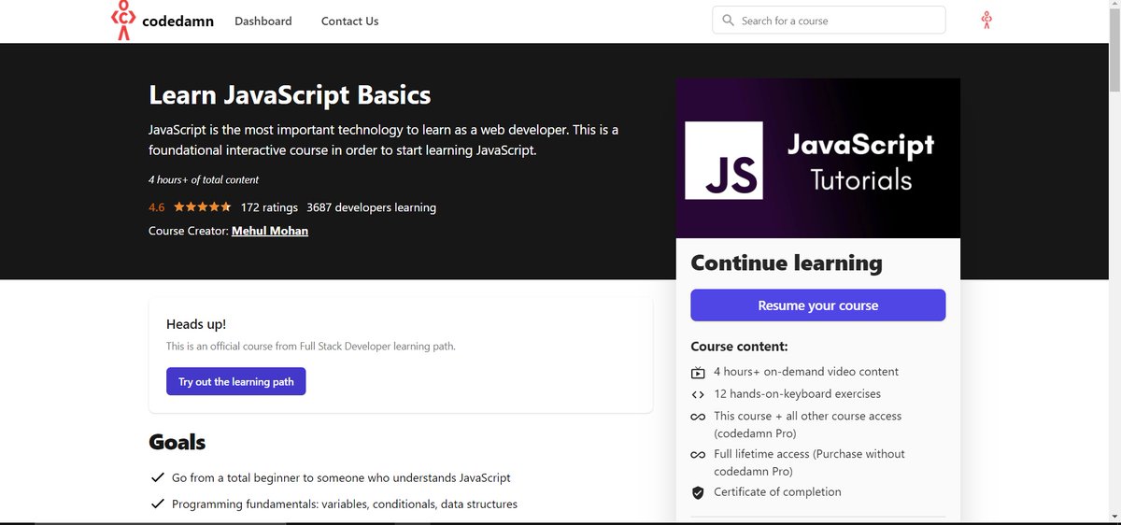Click the 172 ratings text

269,207
